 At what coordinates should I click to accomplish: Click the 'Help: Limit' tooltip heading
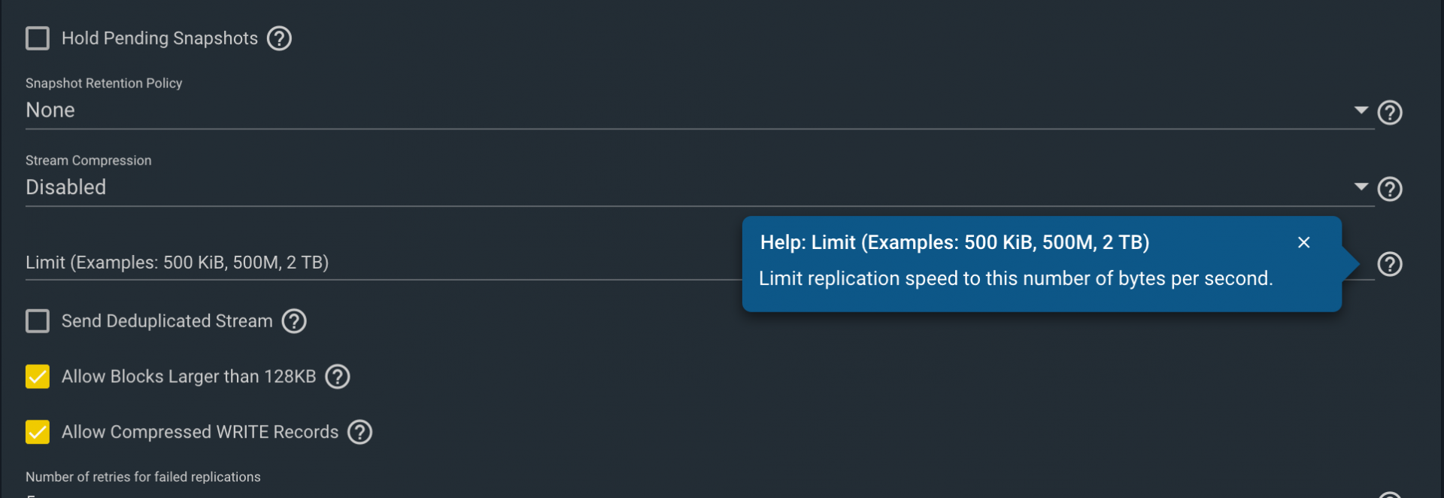(x=954, y=242)
